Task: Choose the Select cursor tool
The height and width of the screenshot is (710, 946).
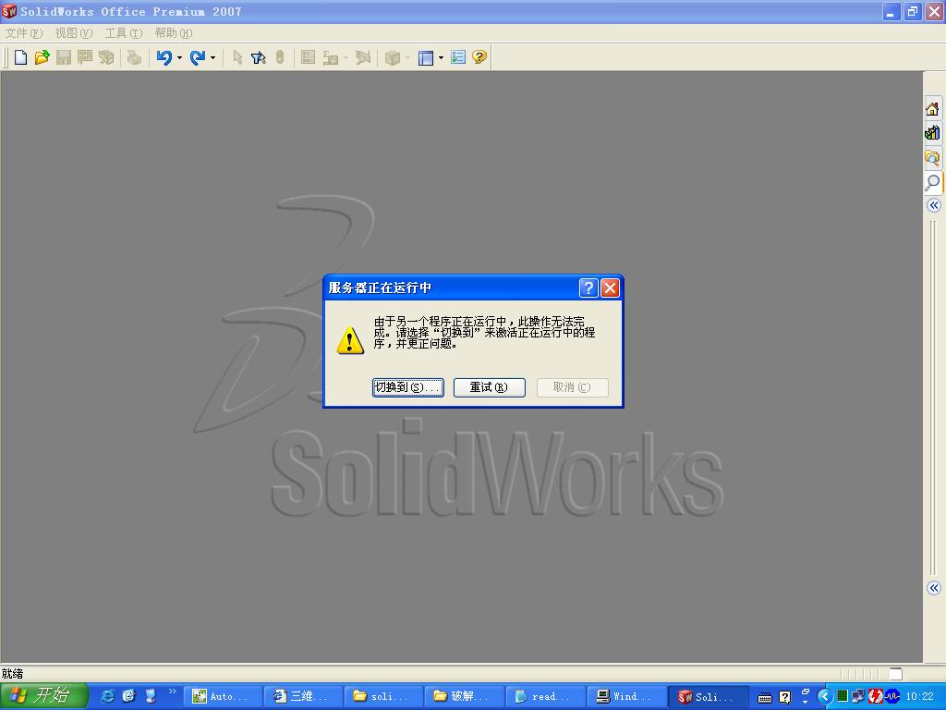Action: (x=237, y=57)
